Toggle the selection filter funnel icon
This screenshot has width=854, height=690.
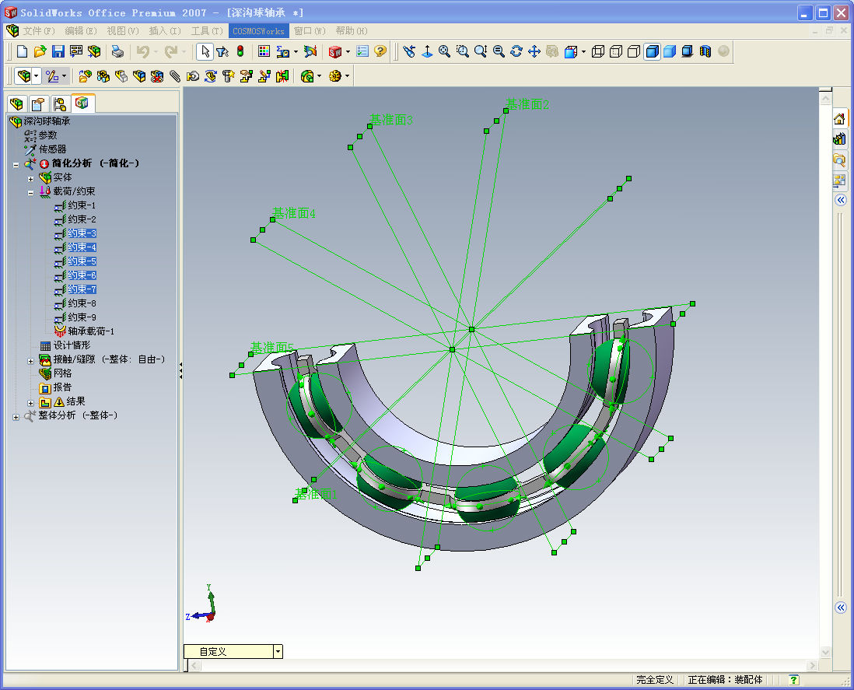tap(222, 52)
